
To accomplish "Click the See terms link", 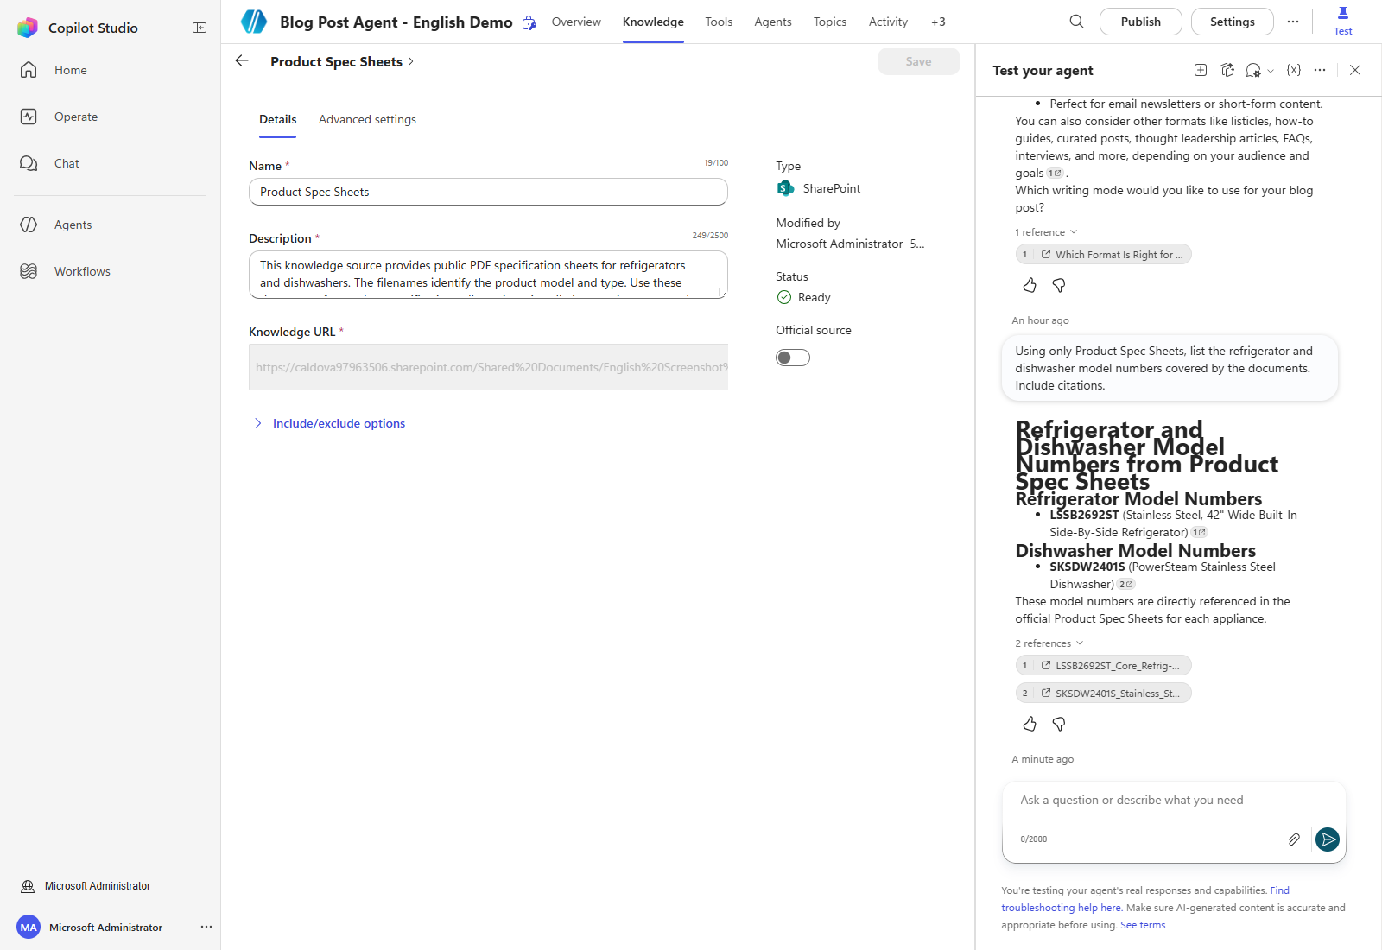I will point(1143,925).
